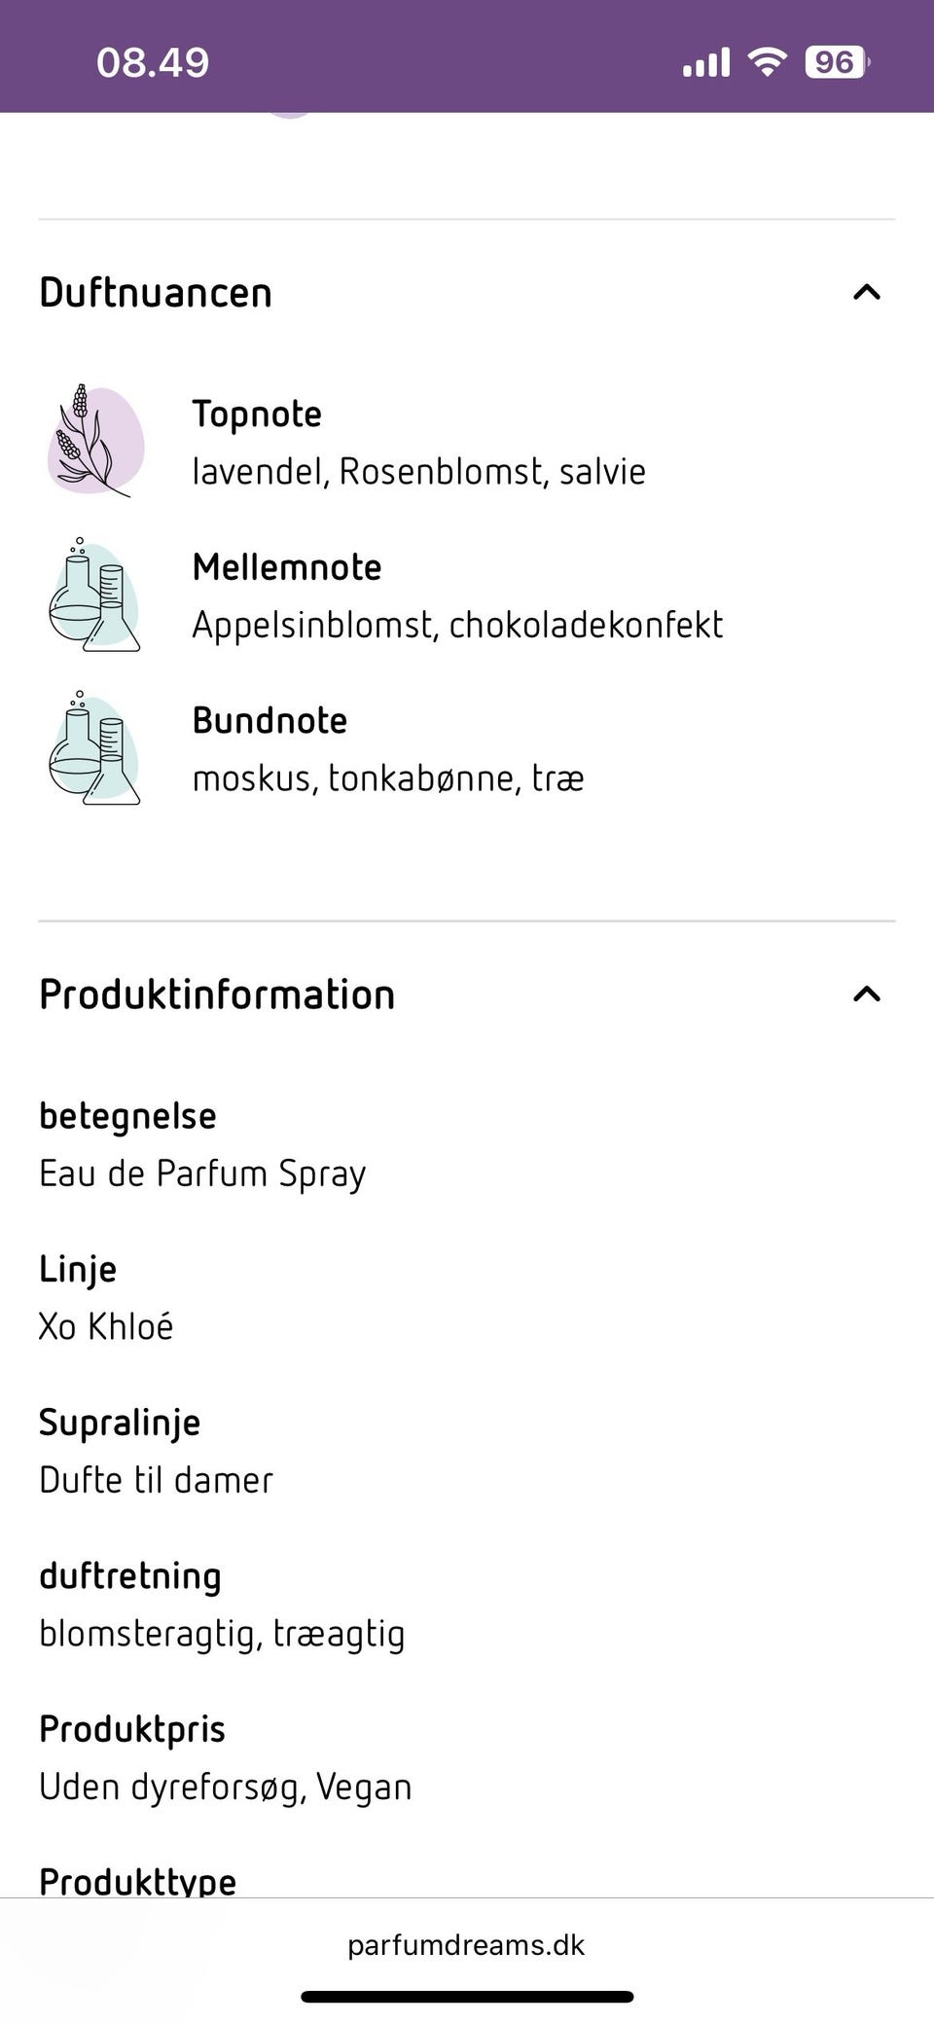Select the Topnote heading
This screenshot has height=2022, width=934.
pos(257,414)
